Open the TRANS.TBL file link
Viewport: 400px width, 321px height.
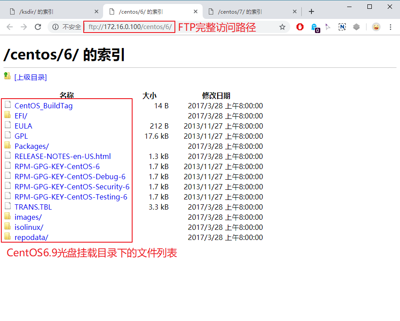coord(33,207)
